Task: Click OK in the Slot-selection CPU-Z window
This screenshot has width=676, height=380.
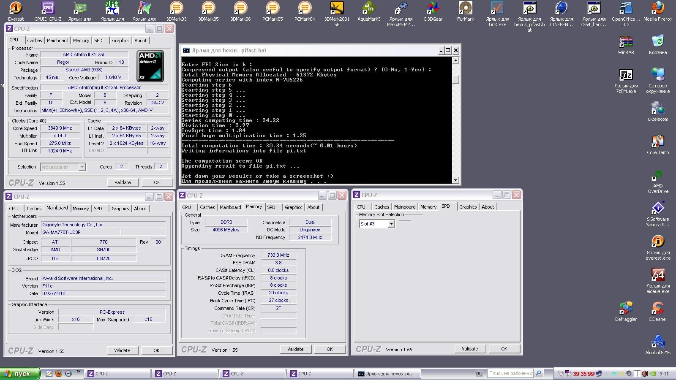Action: (x=504, y=349)
